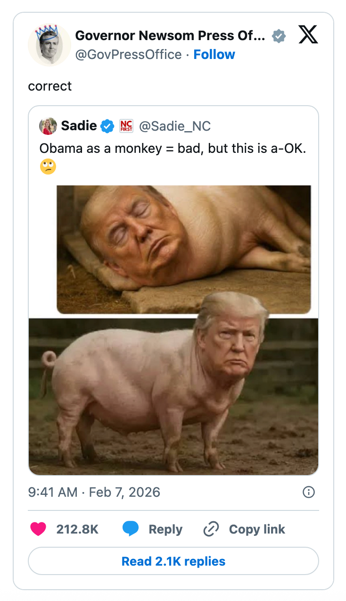Follow the @GovPressOffice account
Image resolution: width=346 pixels, height=601 pixels.
click(x=214, y=55)
